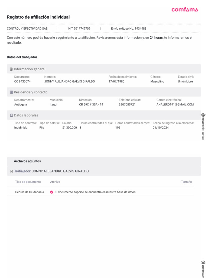Collapse the Residencia y contacto section
Screen dimensions: 208x278
coord(104,92)
